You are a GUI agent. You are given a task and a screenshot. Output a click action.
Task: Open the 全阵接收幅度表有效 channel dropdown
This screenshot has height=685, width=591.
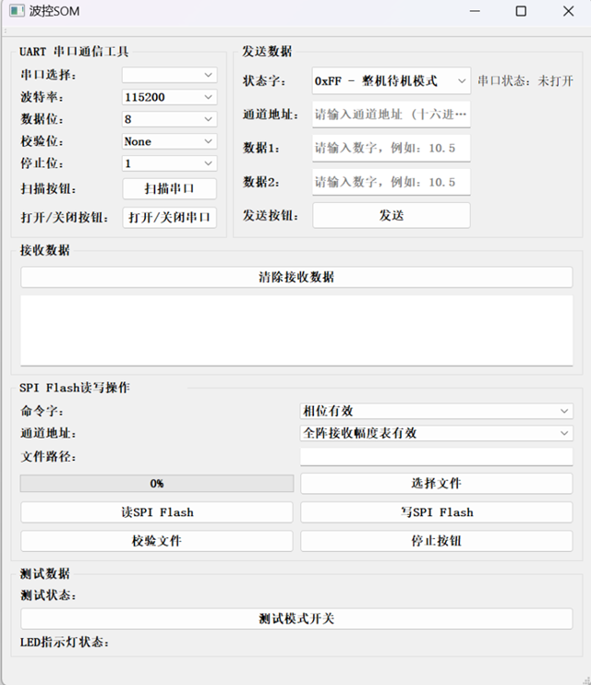tap(436, 433)
